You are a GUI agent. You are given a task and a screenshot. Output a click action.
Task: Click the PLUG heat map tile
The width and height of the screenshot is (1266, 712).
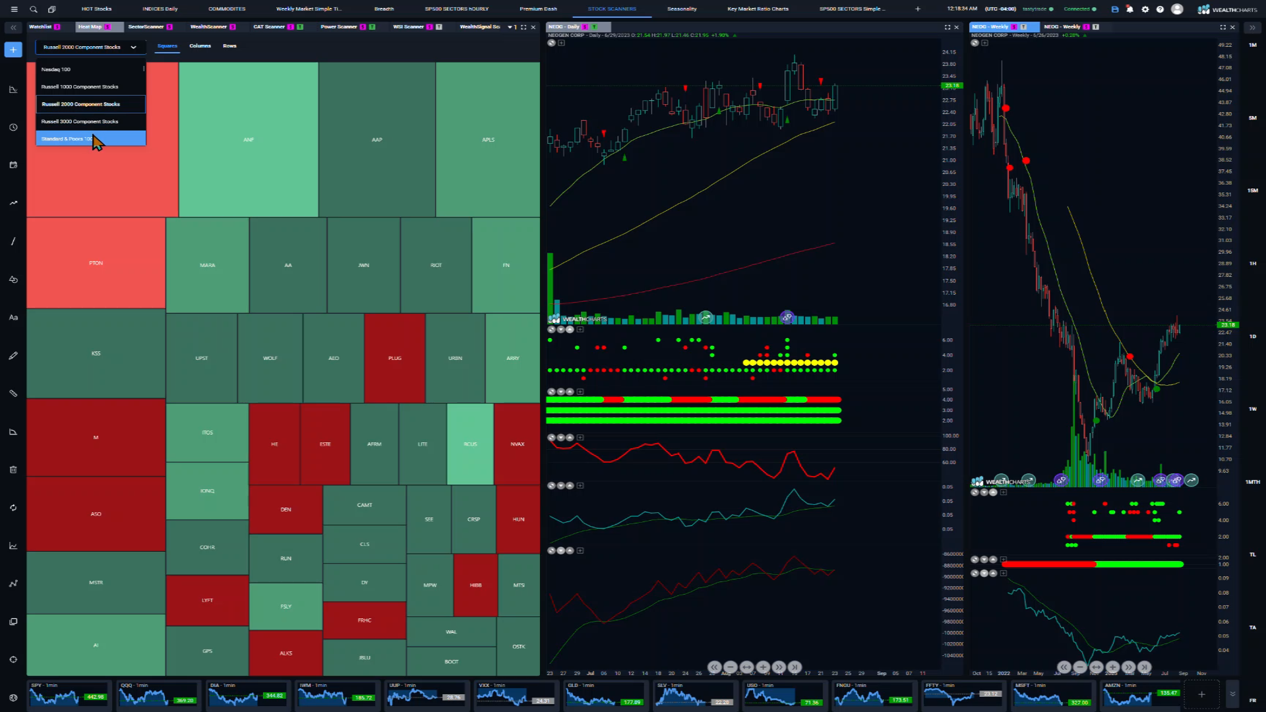point(394,358)
